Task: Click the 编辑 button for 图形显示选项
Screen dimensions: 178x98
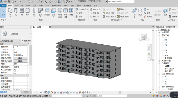Action: point(21,61)
